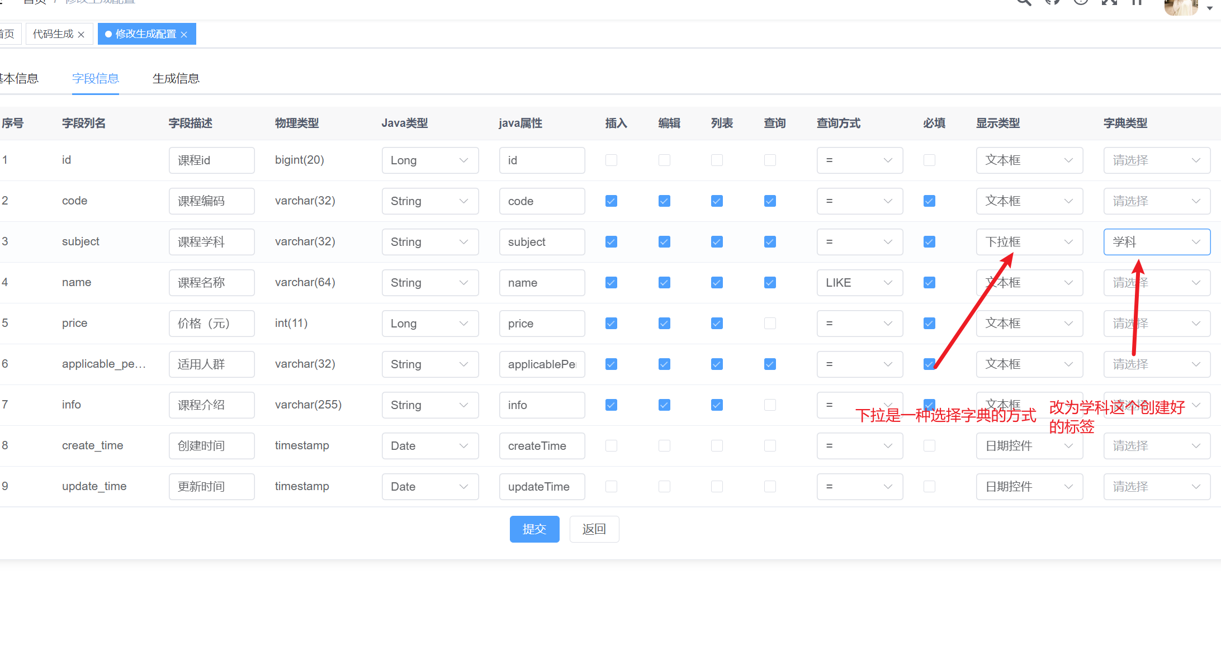Switch to the 基本信息 tab
Image resolution: width=1221 pixels, height=646 pixels.
20,79
